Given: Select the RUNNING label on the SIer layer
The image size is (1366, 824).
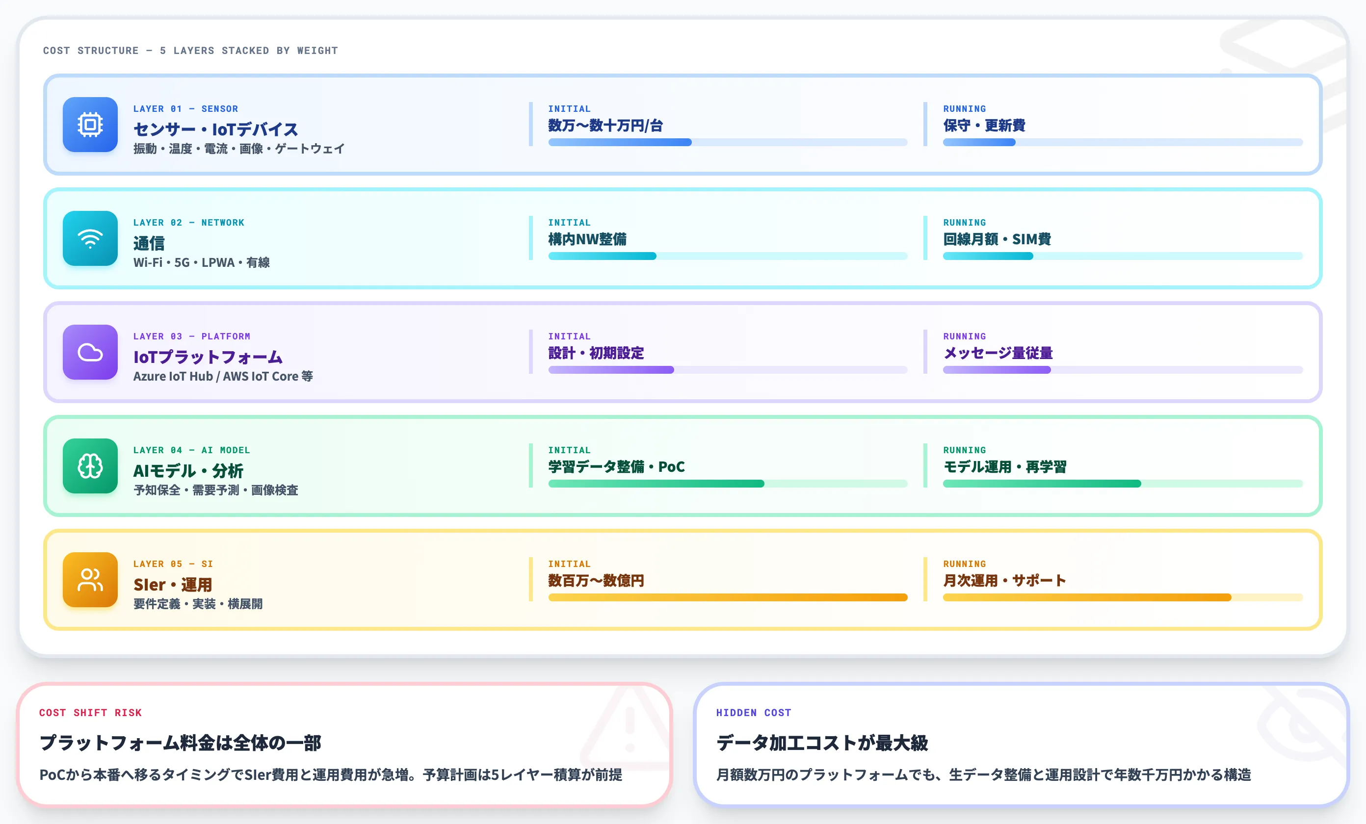Looking at the screenshot, I should (965, 564).
